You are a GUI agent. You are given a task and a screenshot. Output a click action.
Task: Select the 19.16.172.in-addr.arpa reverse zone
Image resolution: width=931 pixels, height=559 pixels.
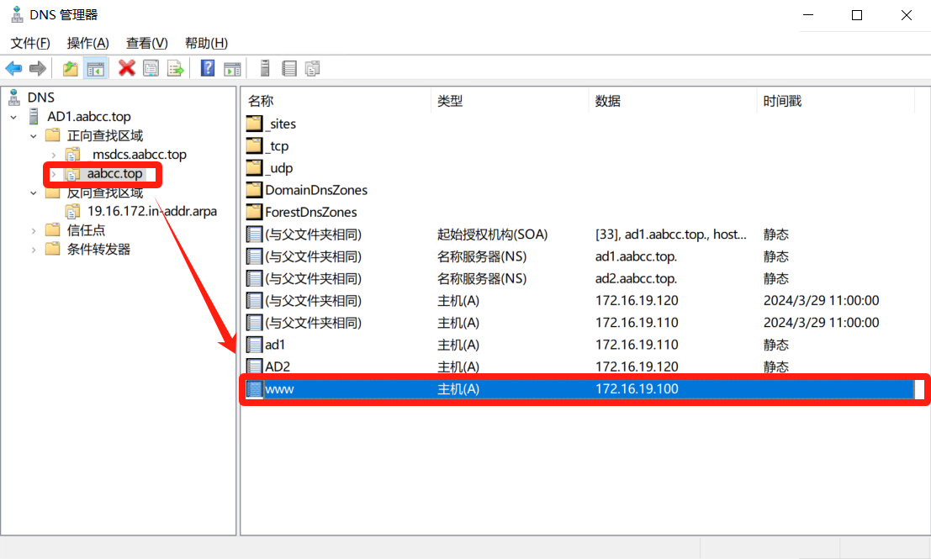(151, 211)
